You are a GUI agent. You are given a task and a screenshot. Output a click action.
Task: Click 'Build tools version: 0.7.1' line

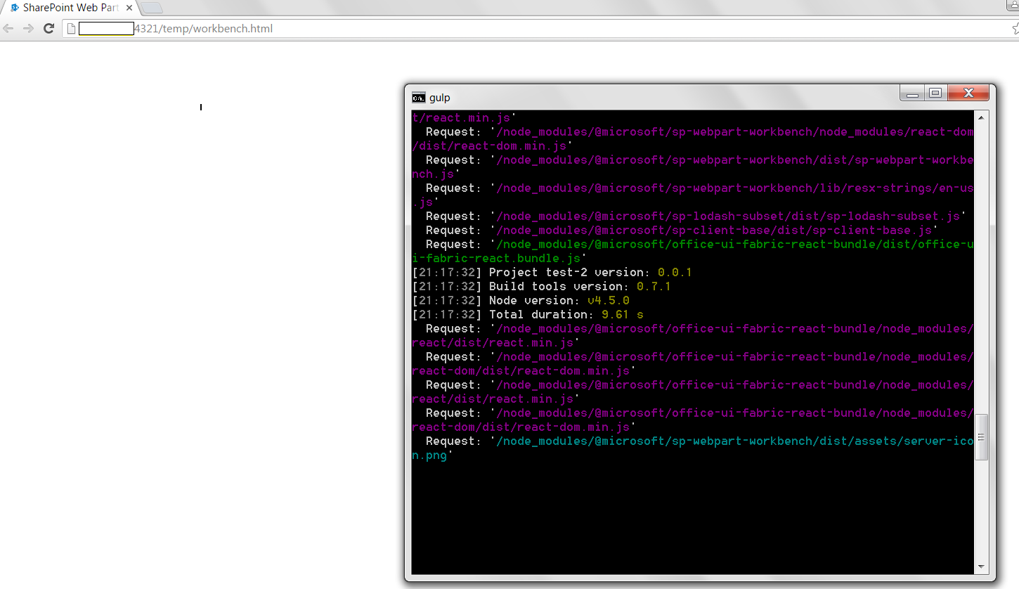click(542, 287)
